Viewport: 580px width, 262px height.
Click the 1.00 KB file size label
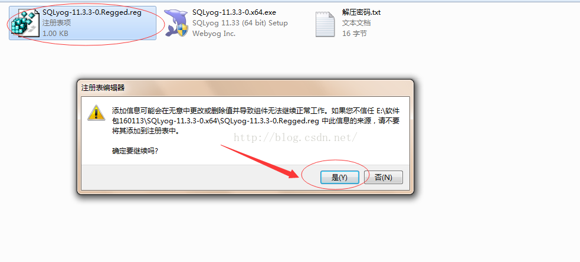pos(55,33)
